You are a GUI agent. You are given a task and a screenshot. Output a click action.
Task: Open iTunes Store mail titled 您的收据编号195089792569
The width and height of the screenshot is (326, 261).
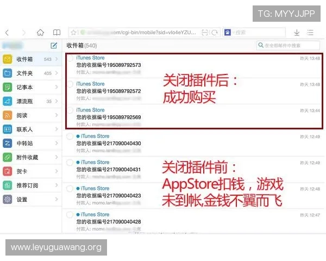point(194,116)
